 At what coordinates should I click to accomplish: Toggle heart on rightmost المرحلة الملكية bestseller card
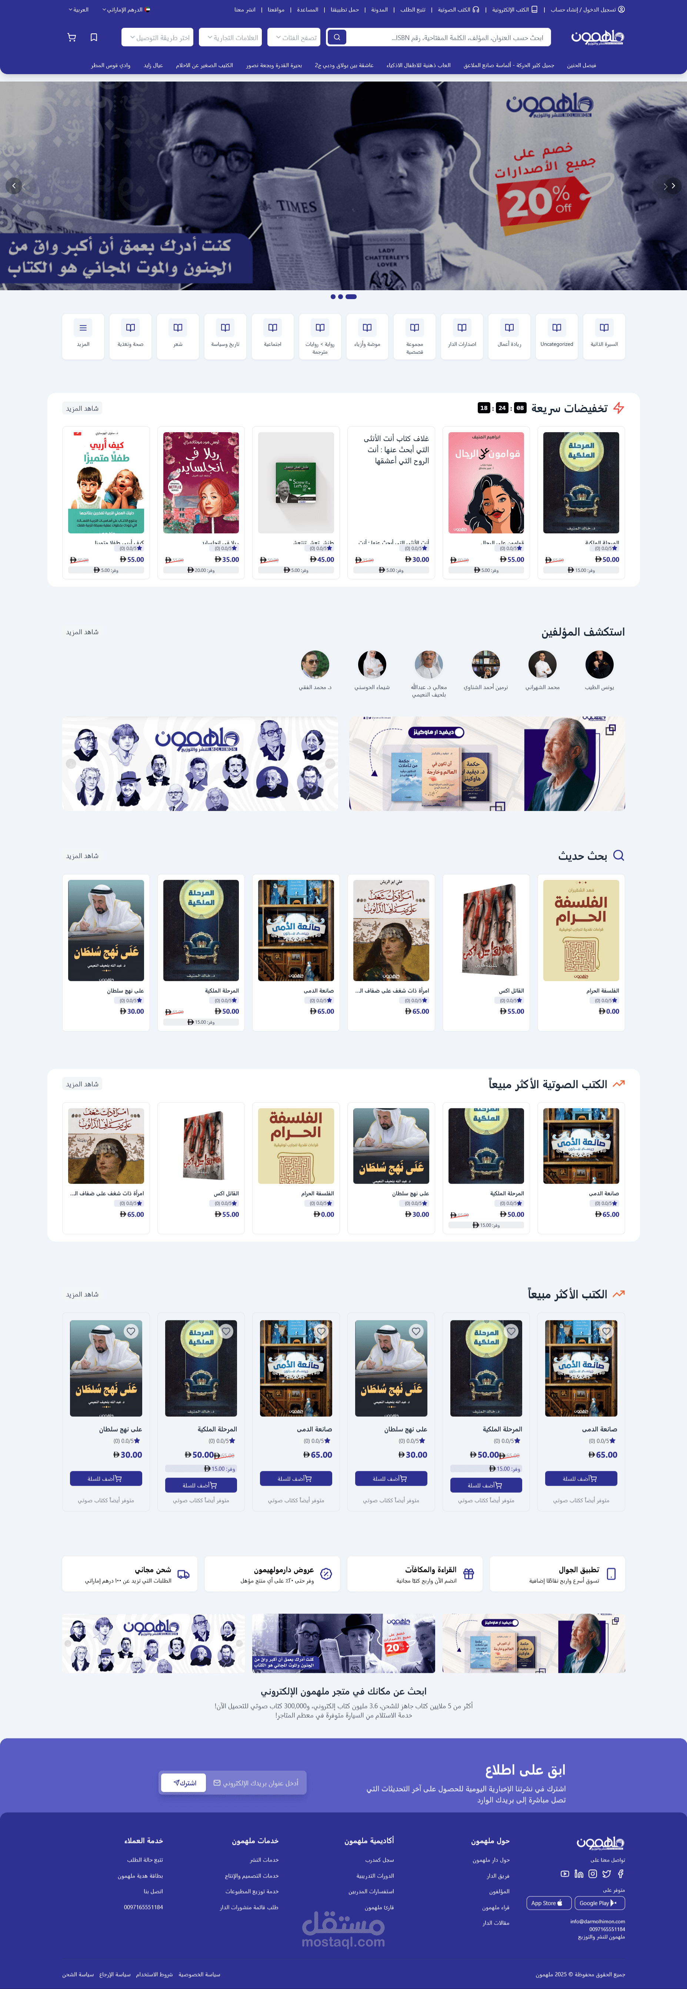pyautogui.click(x=511, y=1331)
